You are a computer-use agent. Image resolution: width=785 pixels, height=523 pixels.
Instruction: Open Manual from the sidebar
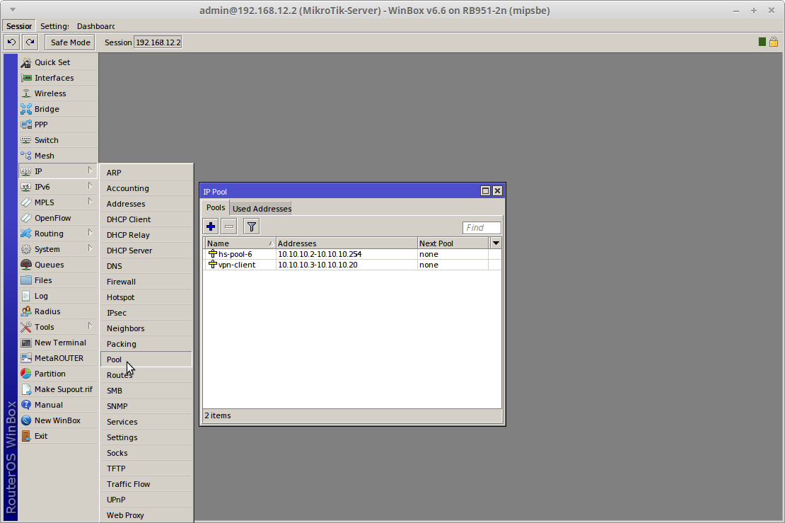pos(58,404)
